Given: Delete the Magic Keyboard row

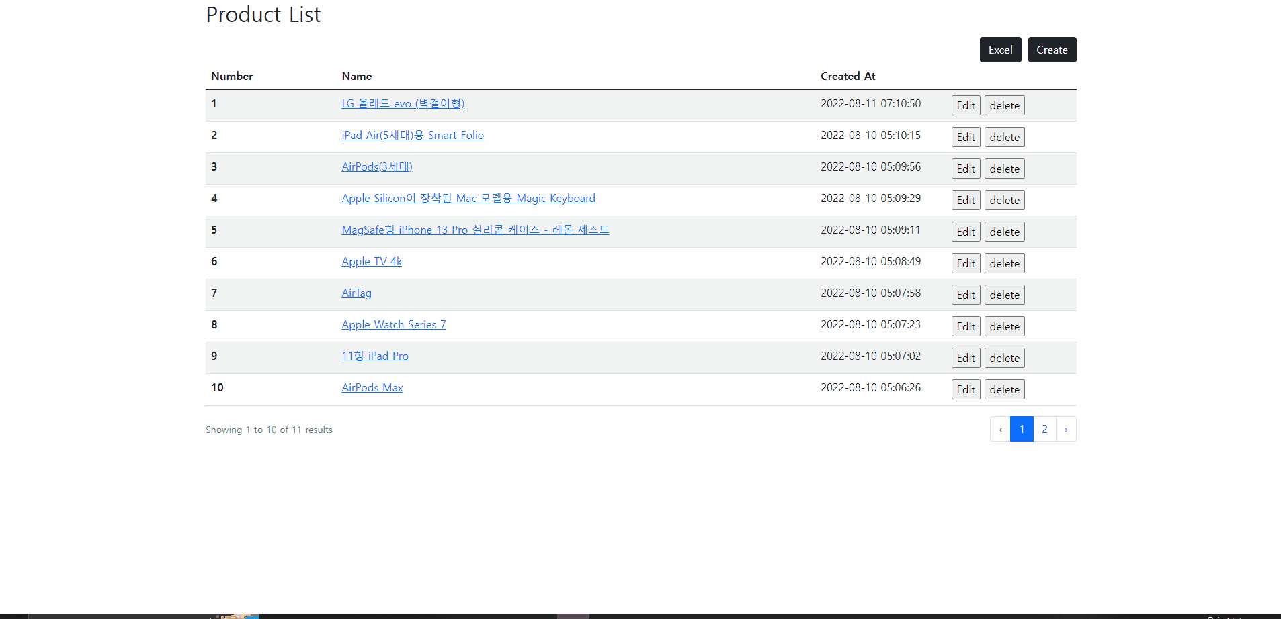Looking at the screenshot, I should 1004,200.
